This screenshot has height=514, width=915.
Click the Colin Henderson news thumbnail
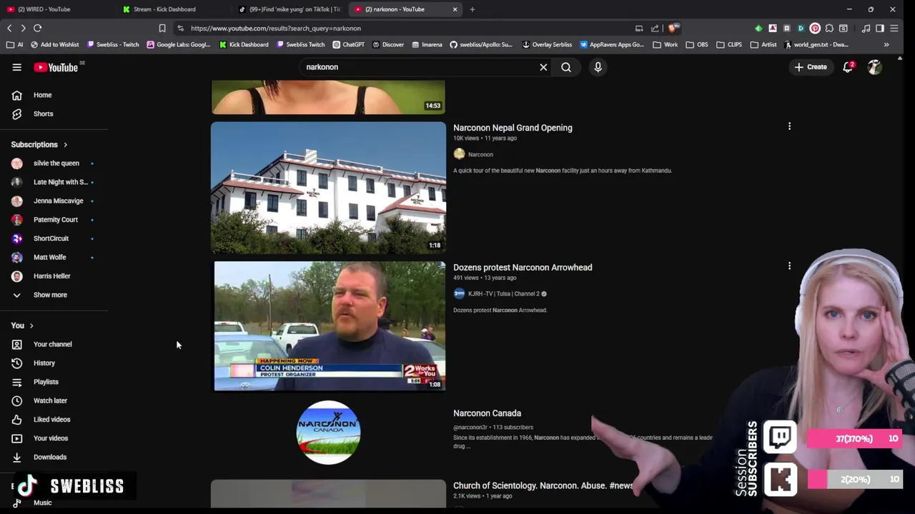[x=330, y=326]
